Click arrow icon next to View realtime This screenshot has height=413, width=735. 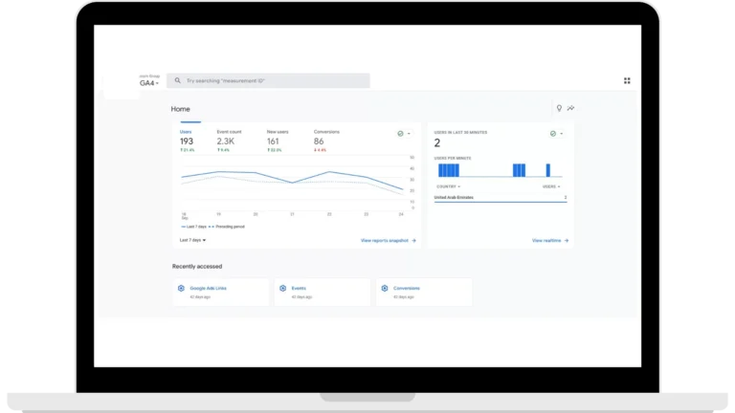coord(567,241)
